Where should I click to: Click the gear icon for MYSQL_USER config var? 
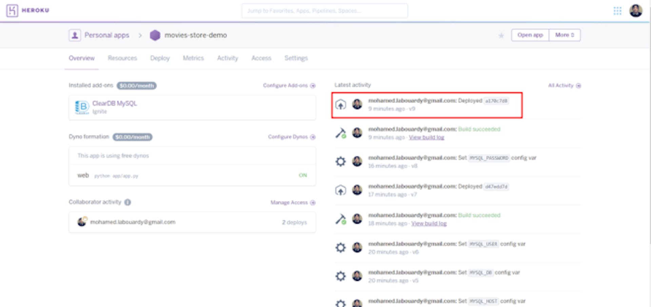[x=340, y=248]
